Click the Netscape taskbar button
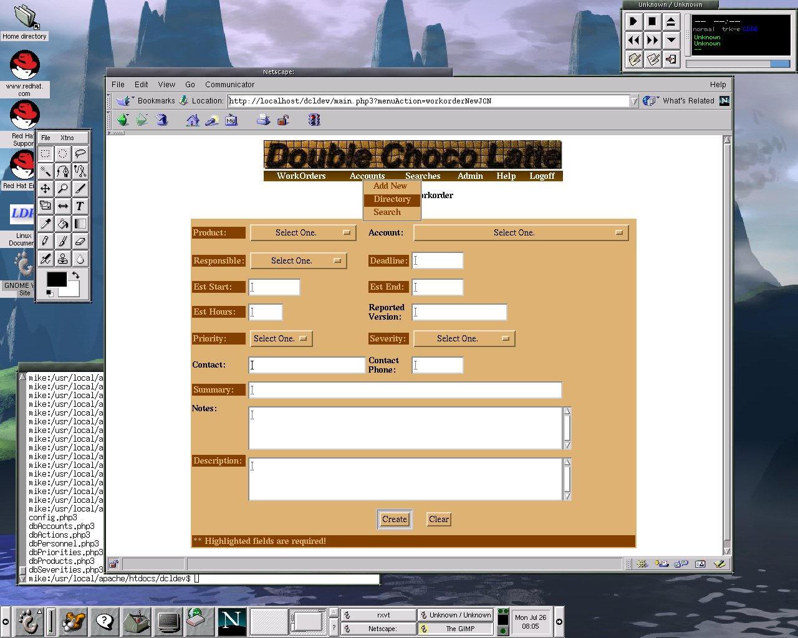The image size is (798, 638). pos(378,629)
